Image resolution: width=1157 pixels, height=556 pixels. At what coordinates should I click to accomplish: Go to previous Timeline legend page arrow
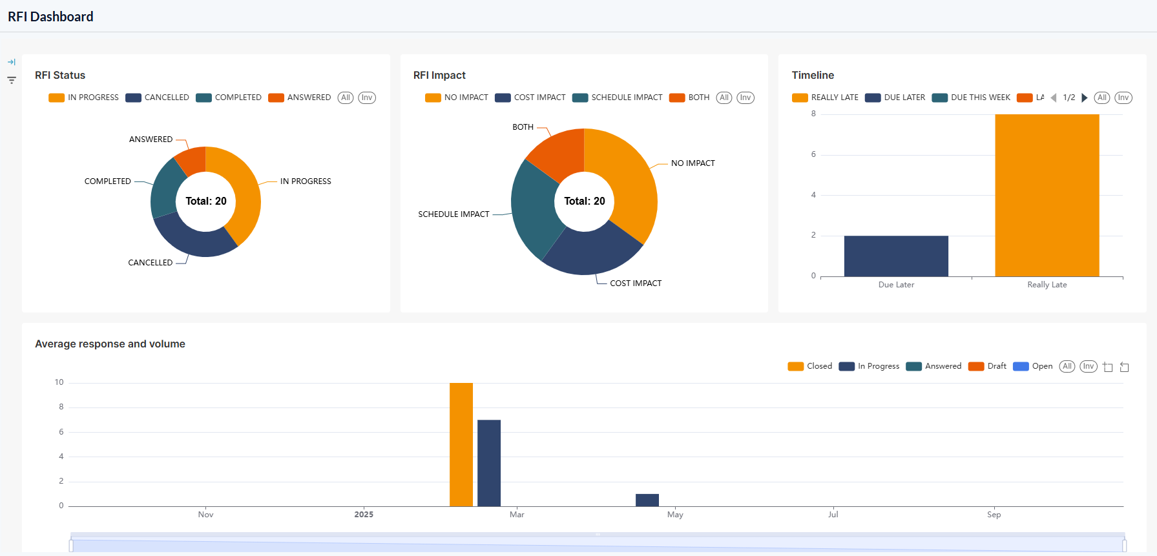[x=1054, y=98]
